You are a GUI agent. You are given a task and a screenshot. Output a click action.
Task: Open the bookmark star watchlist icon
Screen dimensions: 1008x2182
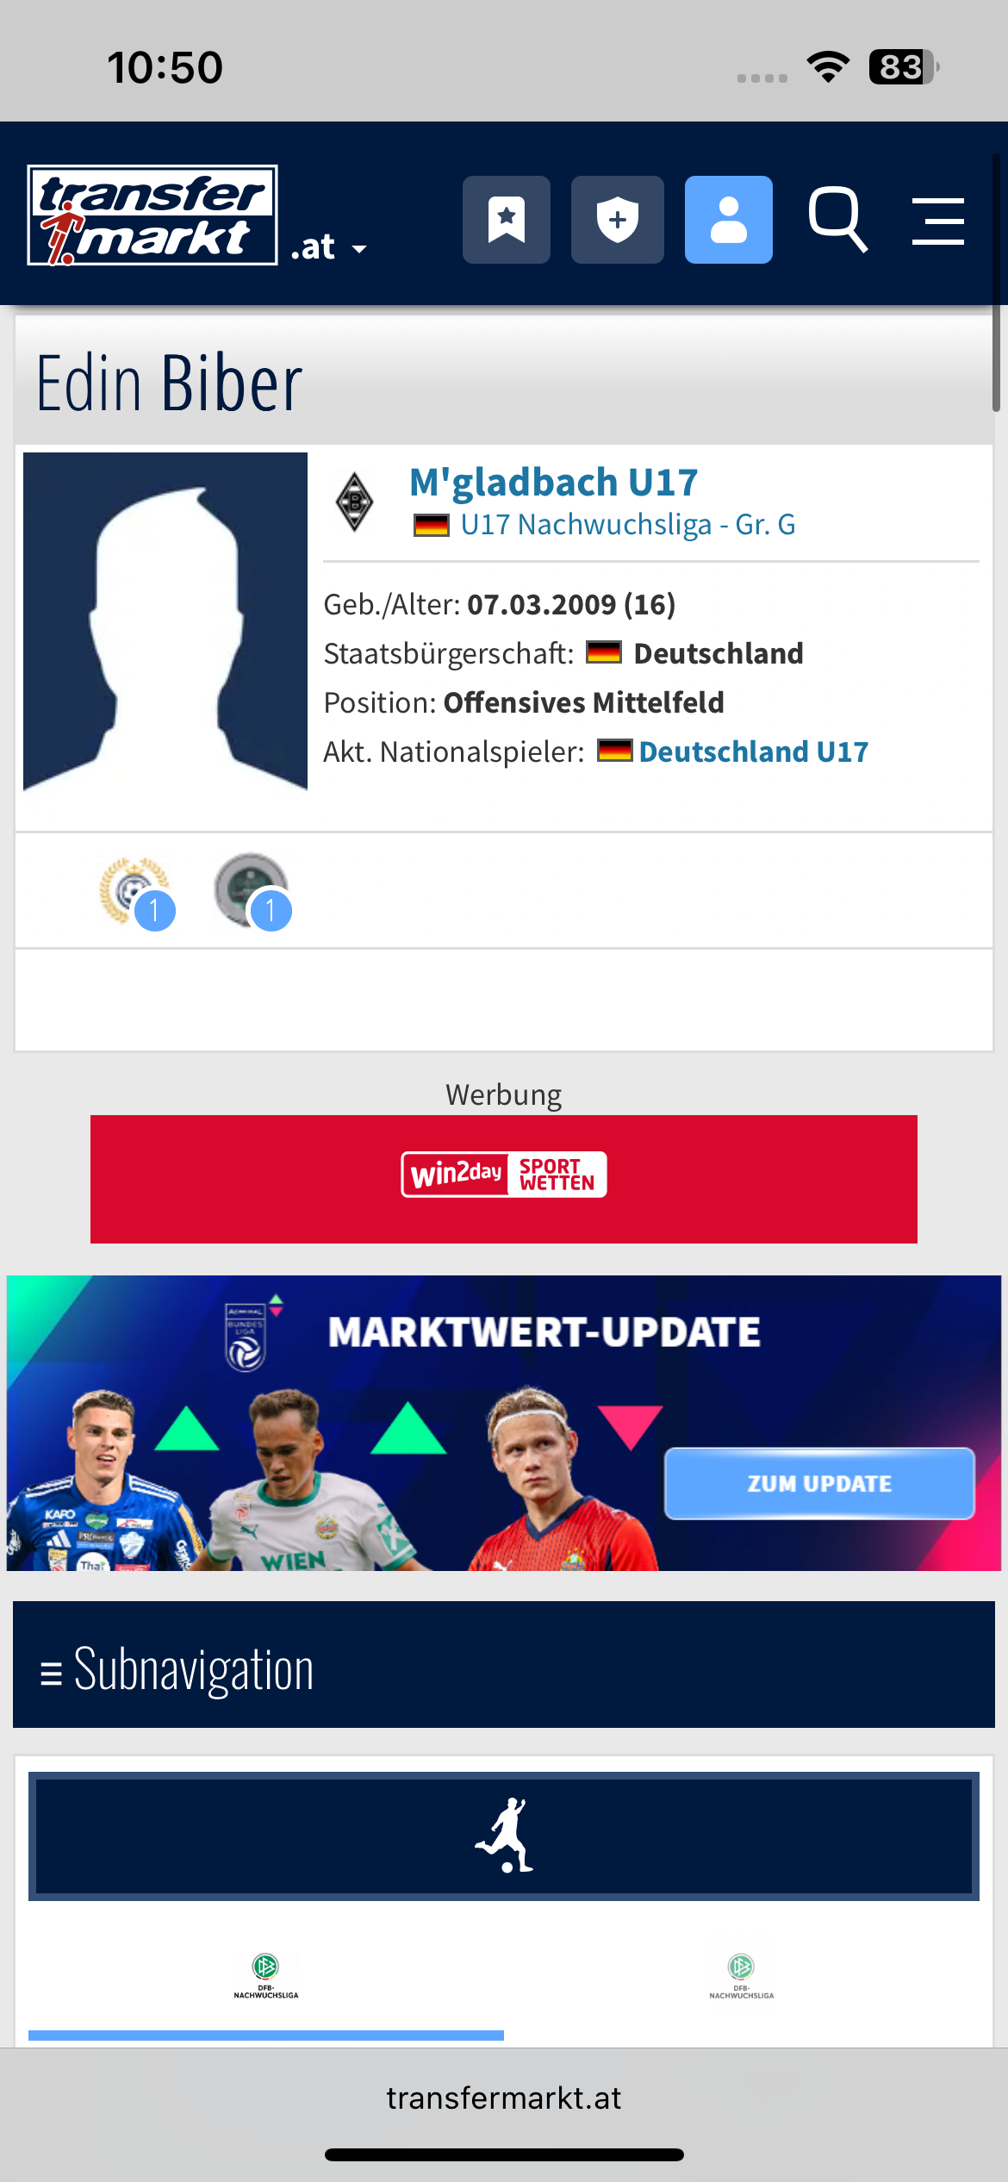[507, 220]
